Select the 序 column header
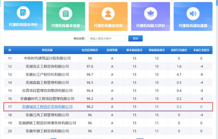This screenshot has height=139, width=218. (x=10, y=50)
